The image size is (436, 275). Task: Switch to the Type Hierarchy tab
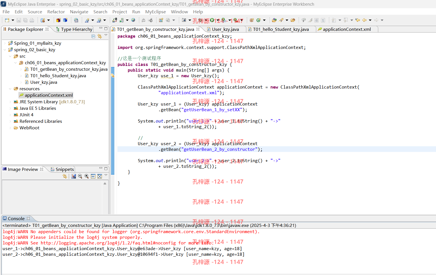pos(74,29)
